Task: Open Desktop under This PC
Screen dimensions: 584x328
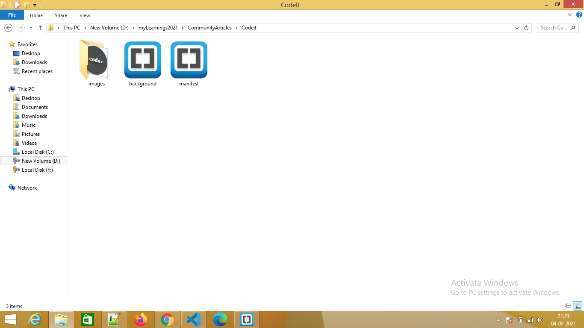Action: click(31, 98)
